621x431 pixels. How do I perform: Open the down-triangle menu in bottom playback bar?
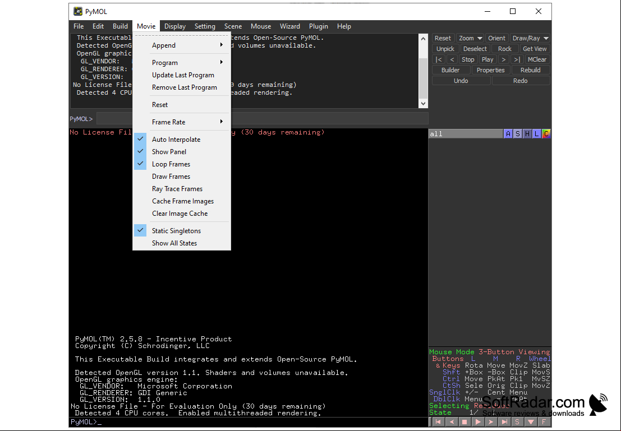point(531,422)
